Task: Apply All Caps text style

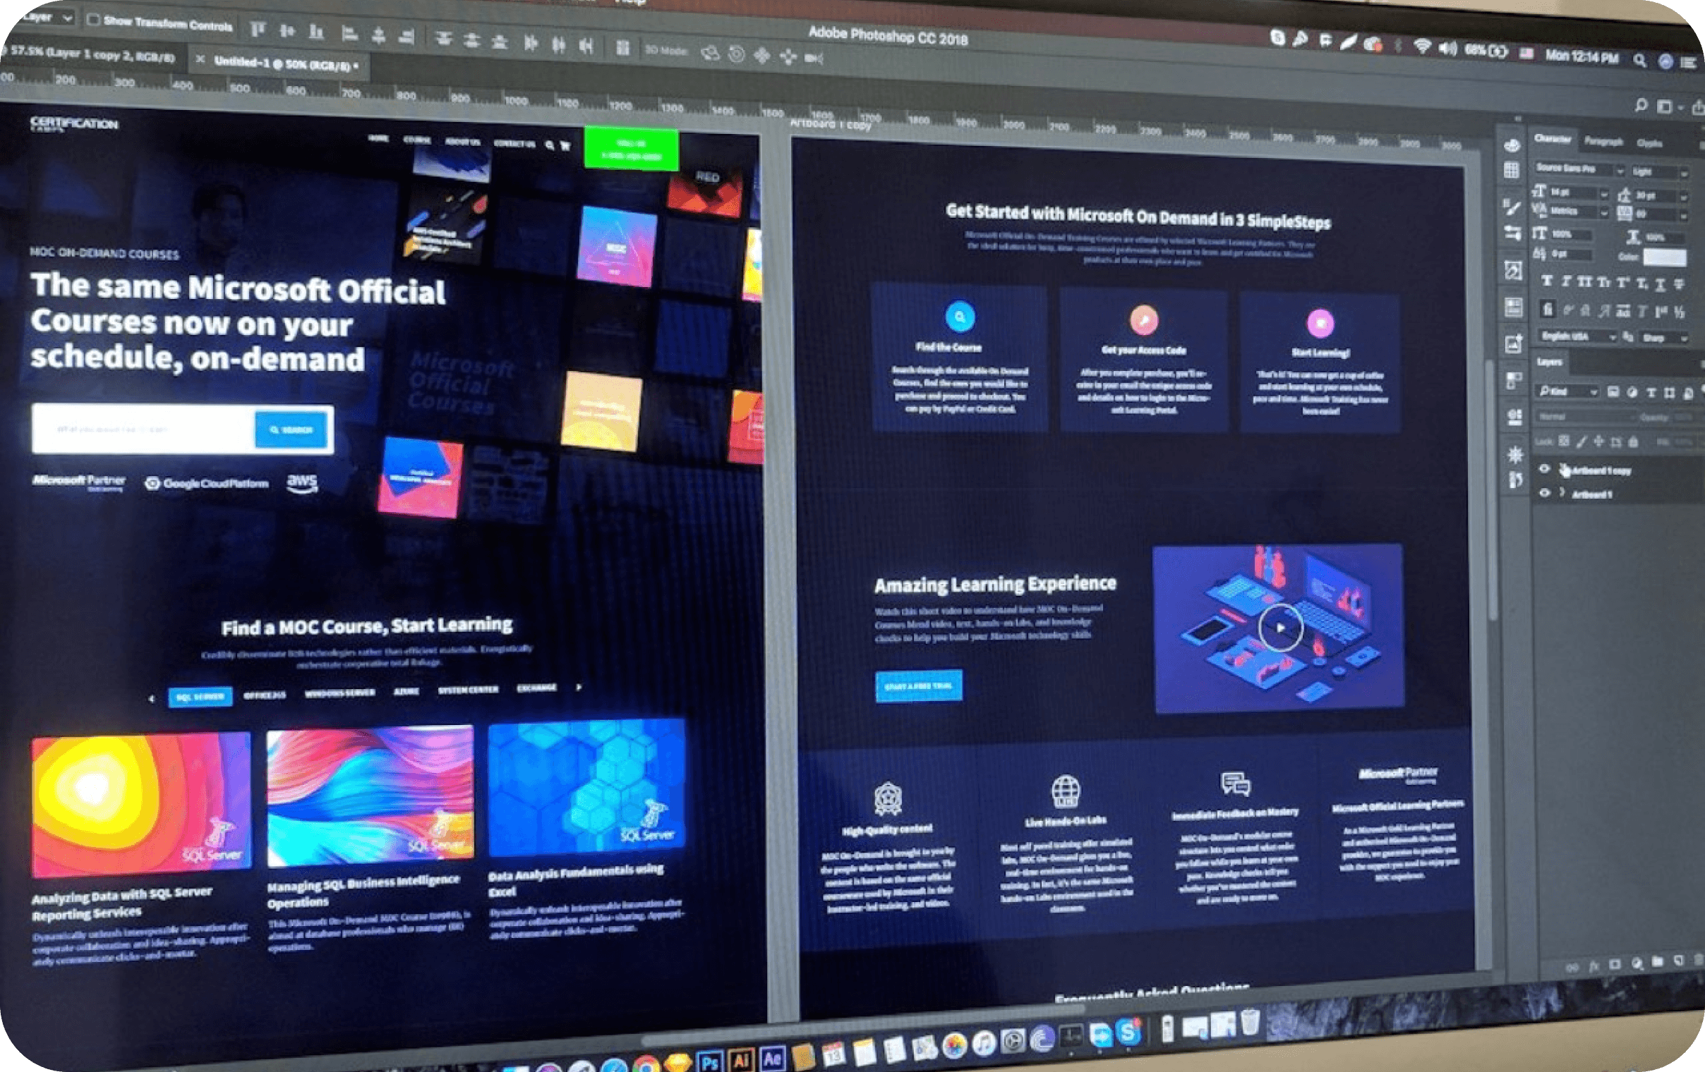Action: click(1584, 282)
